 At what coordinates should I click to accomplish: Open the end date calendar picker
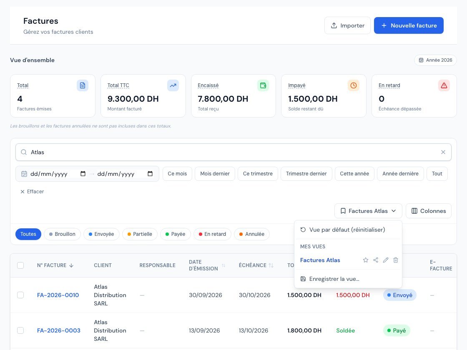pos(150,174)
